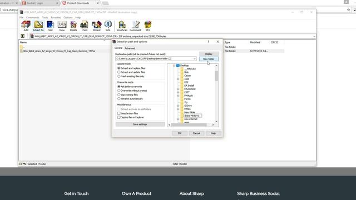Open the Options menu
This screenshot has width=356, height=200.
[68, 17]
